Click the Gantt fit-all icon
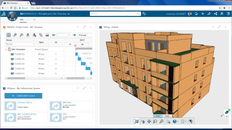The height and width of the screenshot is (130, 232). (8, 35)
